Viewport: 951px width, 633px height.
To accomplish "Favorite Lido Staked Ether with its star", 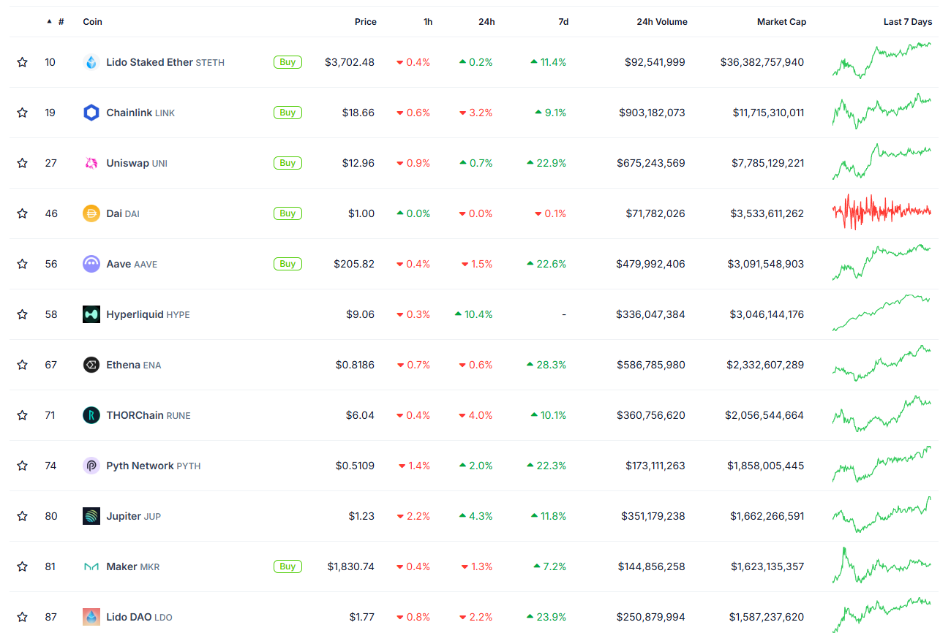I will (23, 62).
